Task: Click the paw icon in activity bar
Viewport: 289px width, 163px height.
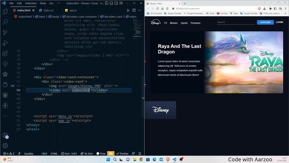Action: [5, 74]
